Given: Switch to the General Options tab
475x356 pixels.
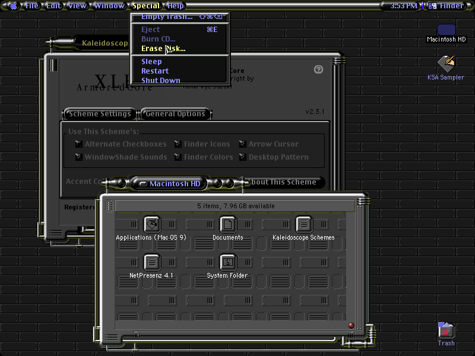Looking at the screenshot, I should (175, 114).
